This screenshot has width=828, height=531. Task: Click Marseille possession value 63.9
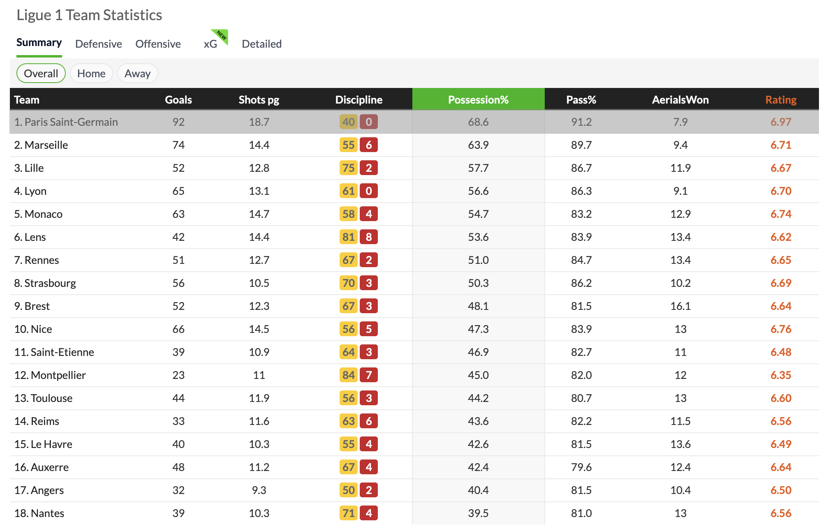coord(479,145)
